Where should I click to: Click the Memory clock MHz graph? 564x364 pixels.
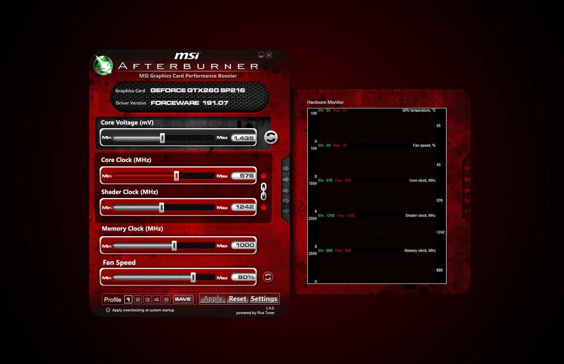pos(377,266)
